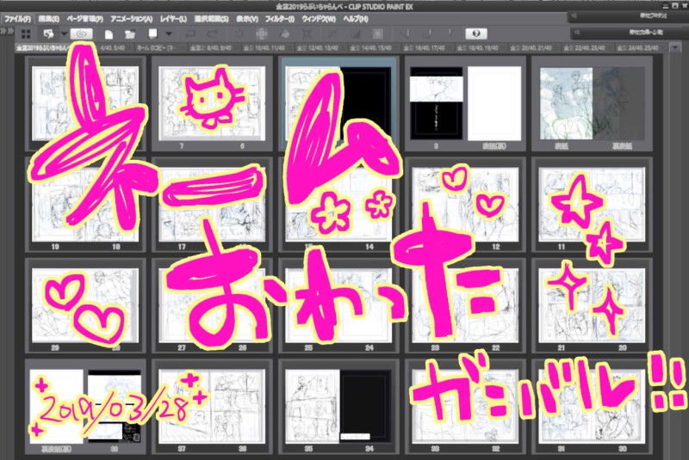Select the page 19 and 18 spread thumbnail
This screenshot has height=460, width=689.
85,205
